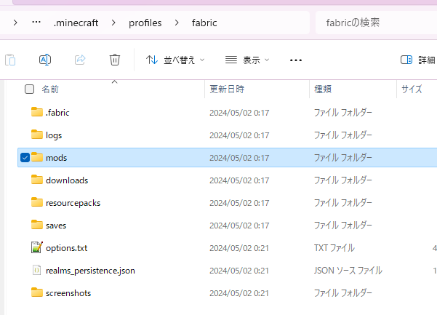Screen dimensions: 437x315
Task: Uncheck the mods folder checkbox
Action: click(25, 157)
